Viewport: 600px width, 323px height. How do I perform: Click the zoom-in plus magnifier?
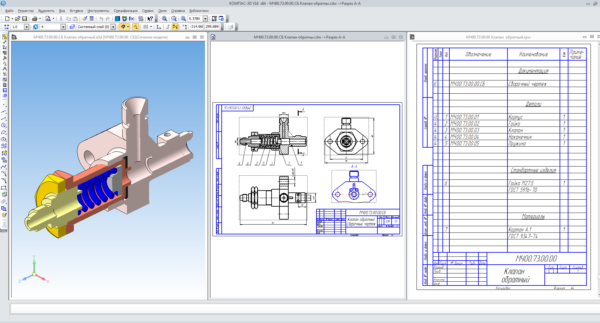[x=183, y=19]
